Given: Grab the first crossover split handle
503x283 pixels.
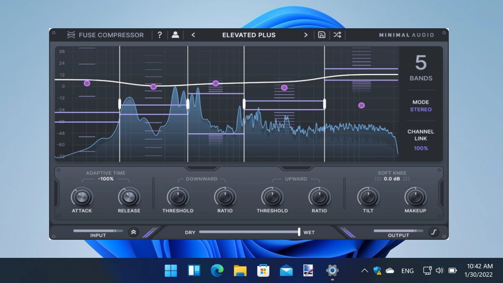Looking at the screenshot, I should pos(120,104).
